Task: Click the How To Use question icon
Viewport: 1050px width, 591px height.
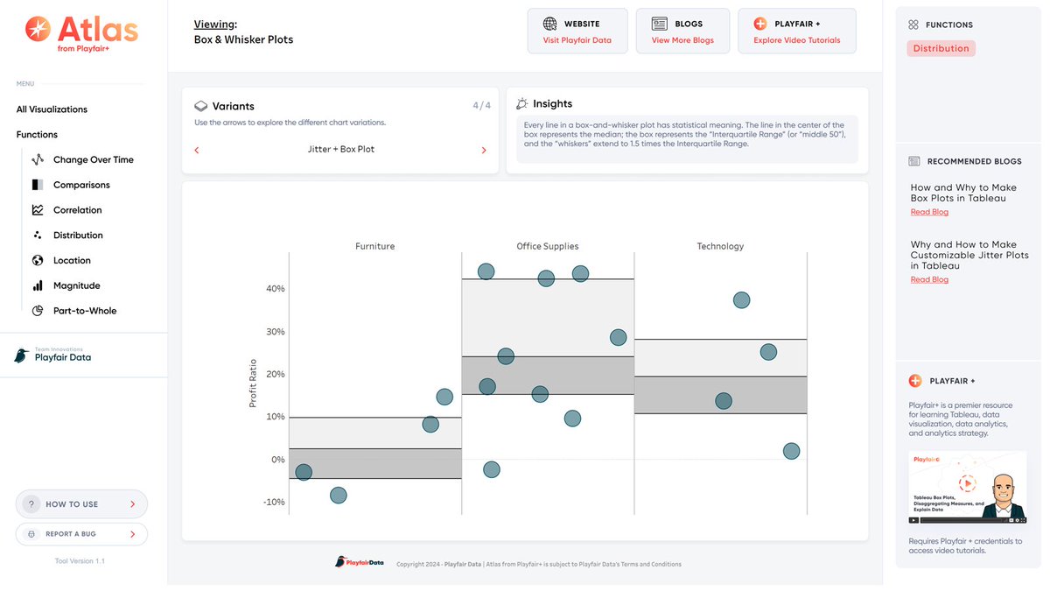Action: (x=31, y=504)
